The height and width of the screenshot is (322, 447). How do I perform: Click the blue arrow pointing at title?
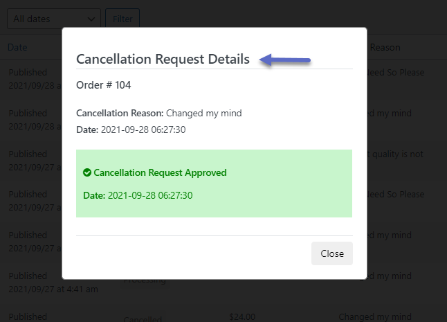pyautogui.click(x=285, y=60)
